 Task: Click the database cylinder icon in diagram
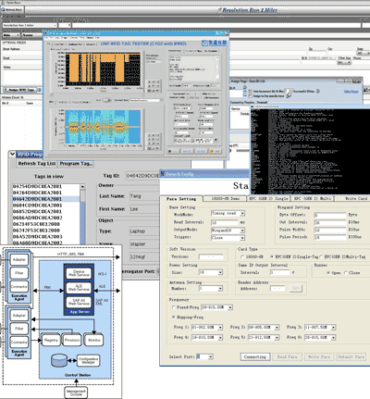tap(59, 360)
